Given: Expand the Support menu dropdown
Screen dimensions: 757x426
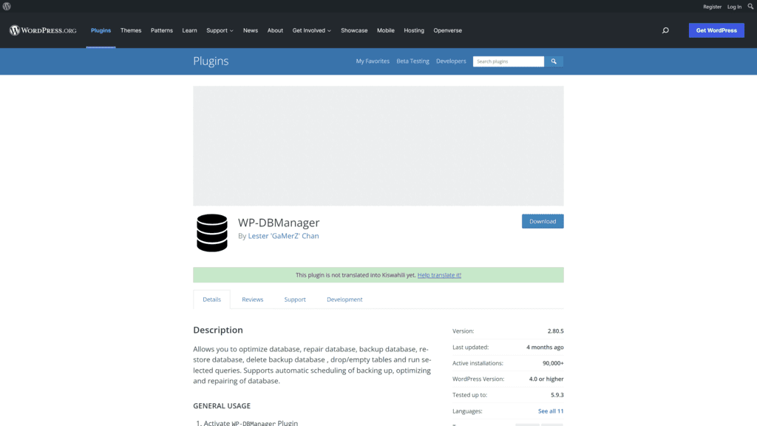Looking at the screenshot, I should pos(220,30).
